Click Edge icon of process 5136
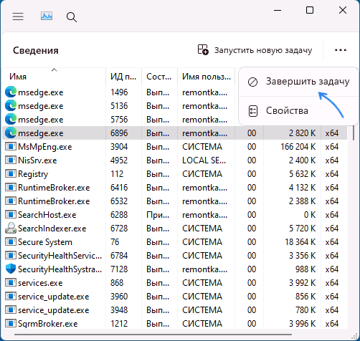The width and height of the screenshot is (360, 341). coord(11,106)
